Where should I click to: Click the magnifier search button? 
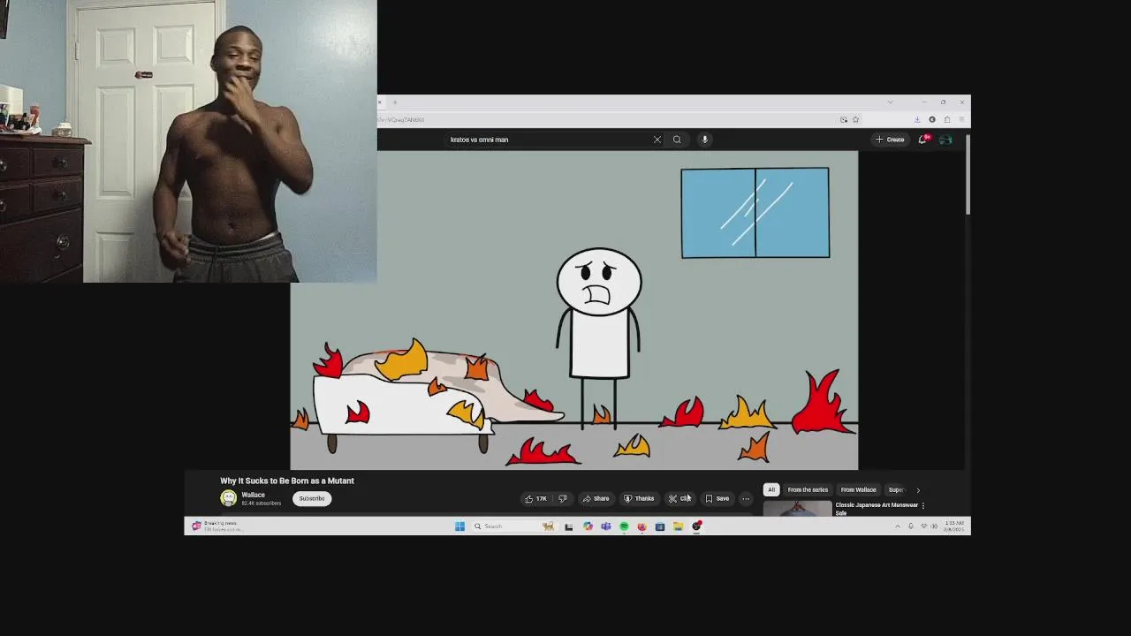pos(677,140)
